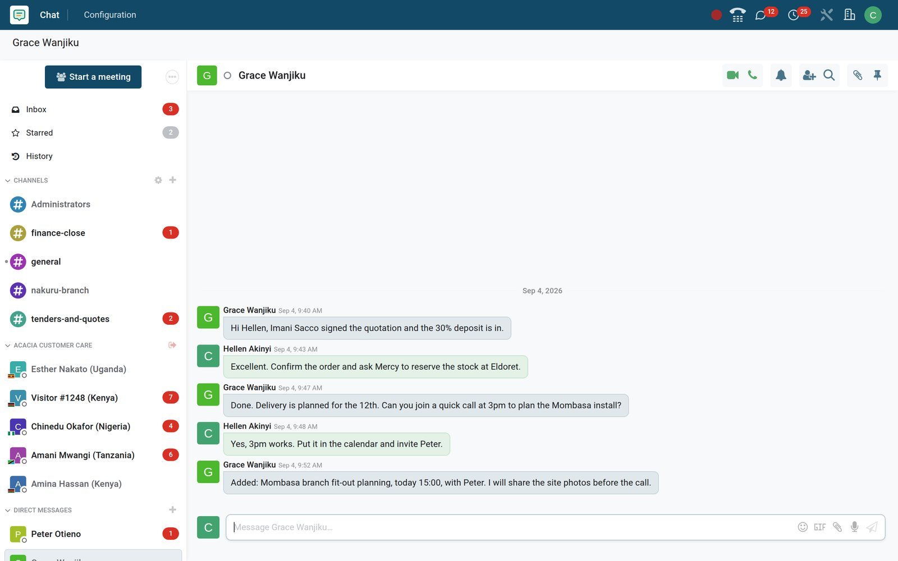Open the Chat app home icon
Viewport: 898px width, 561px height.
tap(19, 15)
